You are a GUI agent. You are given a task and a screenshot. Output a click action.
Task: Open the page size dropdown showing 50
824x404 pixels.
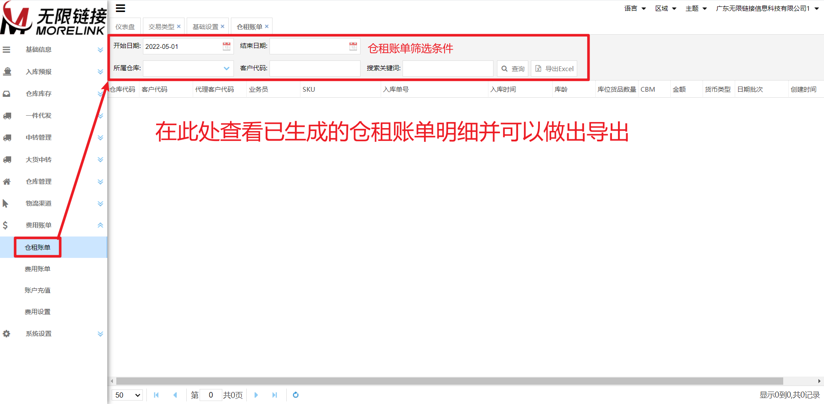coord(128,395)
